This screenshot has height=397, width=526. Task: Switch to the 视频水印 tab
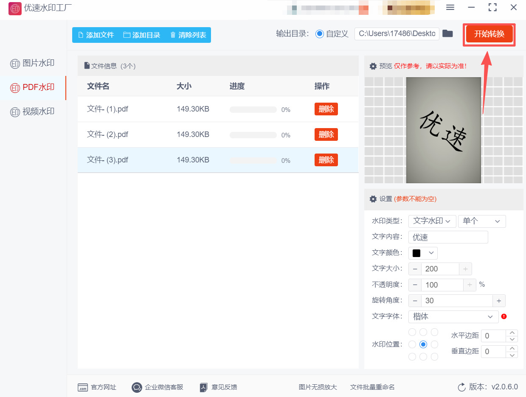pos(33,112)
